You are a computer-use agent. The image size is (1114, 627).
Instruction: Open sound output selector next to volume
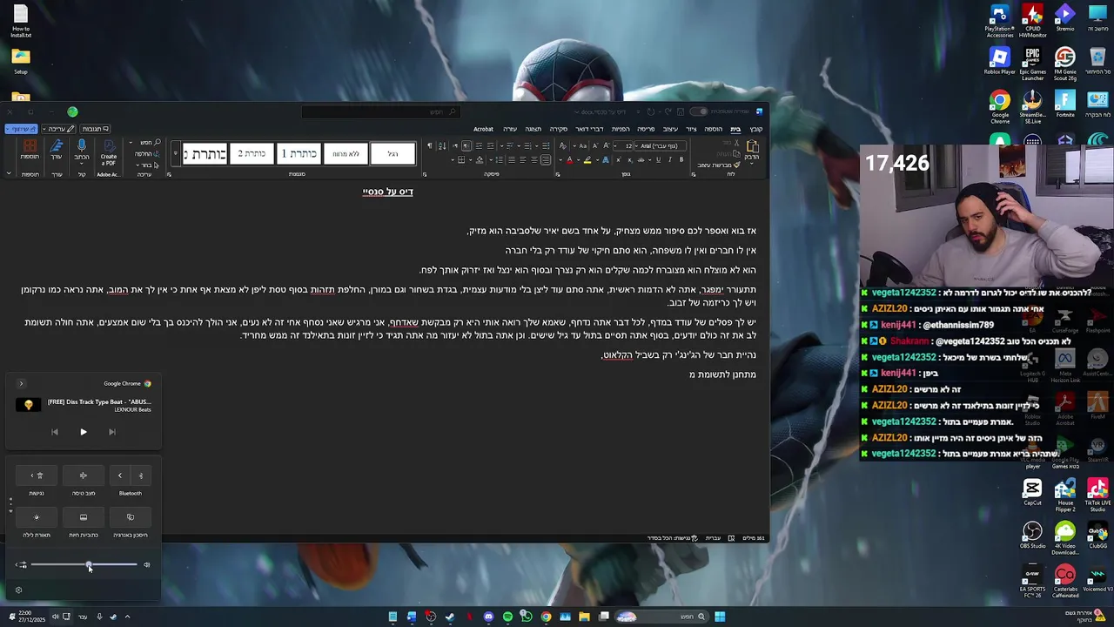coord(21,564)
